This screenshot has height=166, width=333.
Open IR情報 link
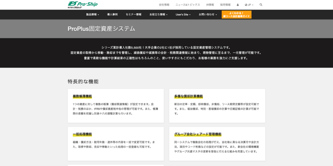(x=210, y=5)
